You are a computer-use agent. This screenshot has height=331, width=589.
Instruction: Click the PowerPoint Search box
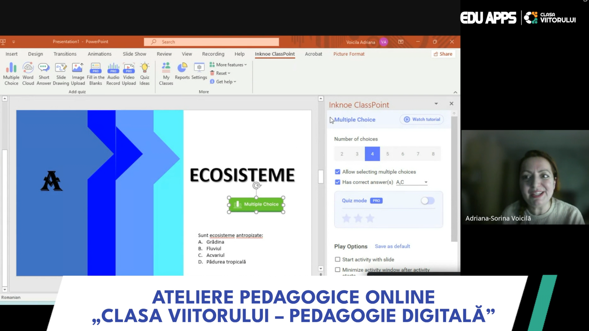211,42
